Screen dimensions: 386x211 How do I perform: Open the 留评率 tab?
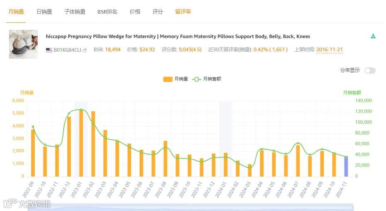pos(183,12)
